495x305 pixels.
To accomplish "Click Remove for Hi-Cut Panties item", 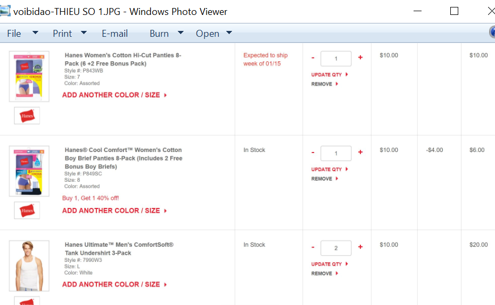I will (x=324, y=84).
